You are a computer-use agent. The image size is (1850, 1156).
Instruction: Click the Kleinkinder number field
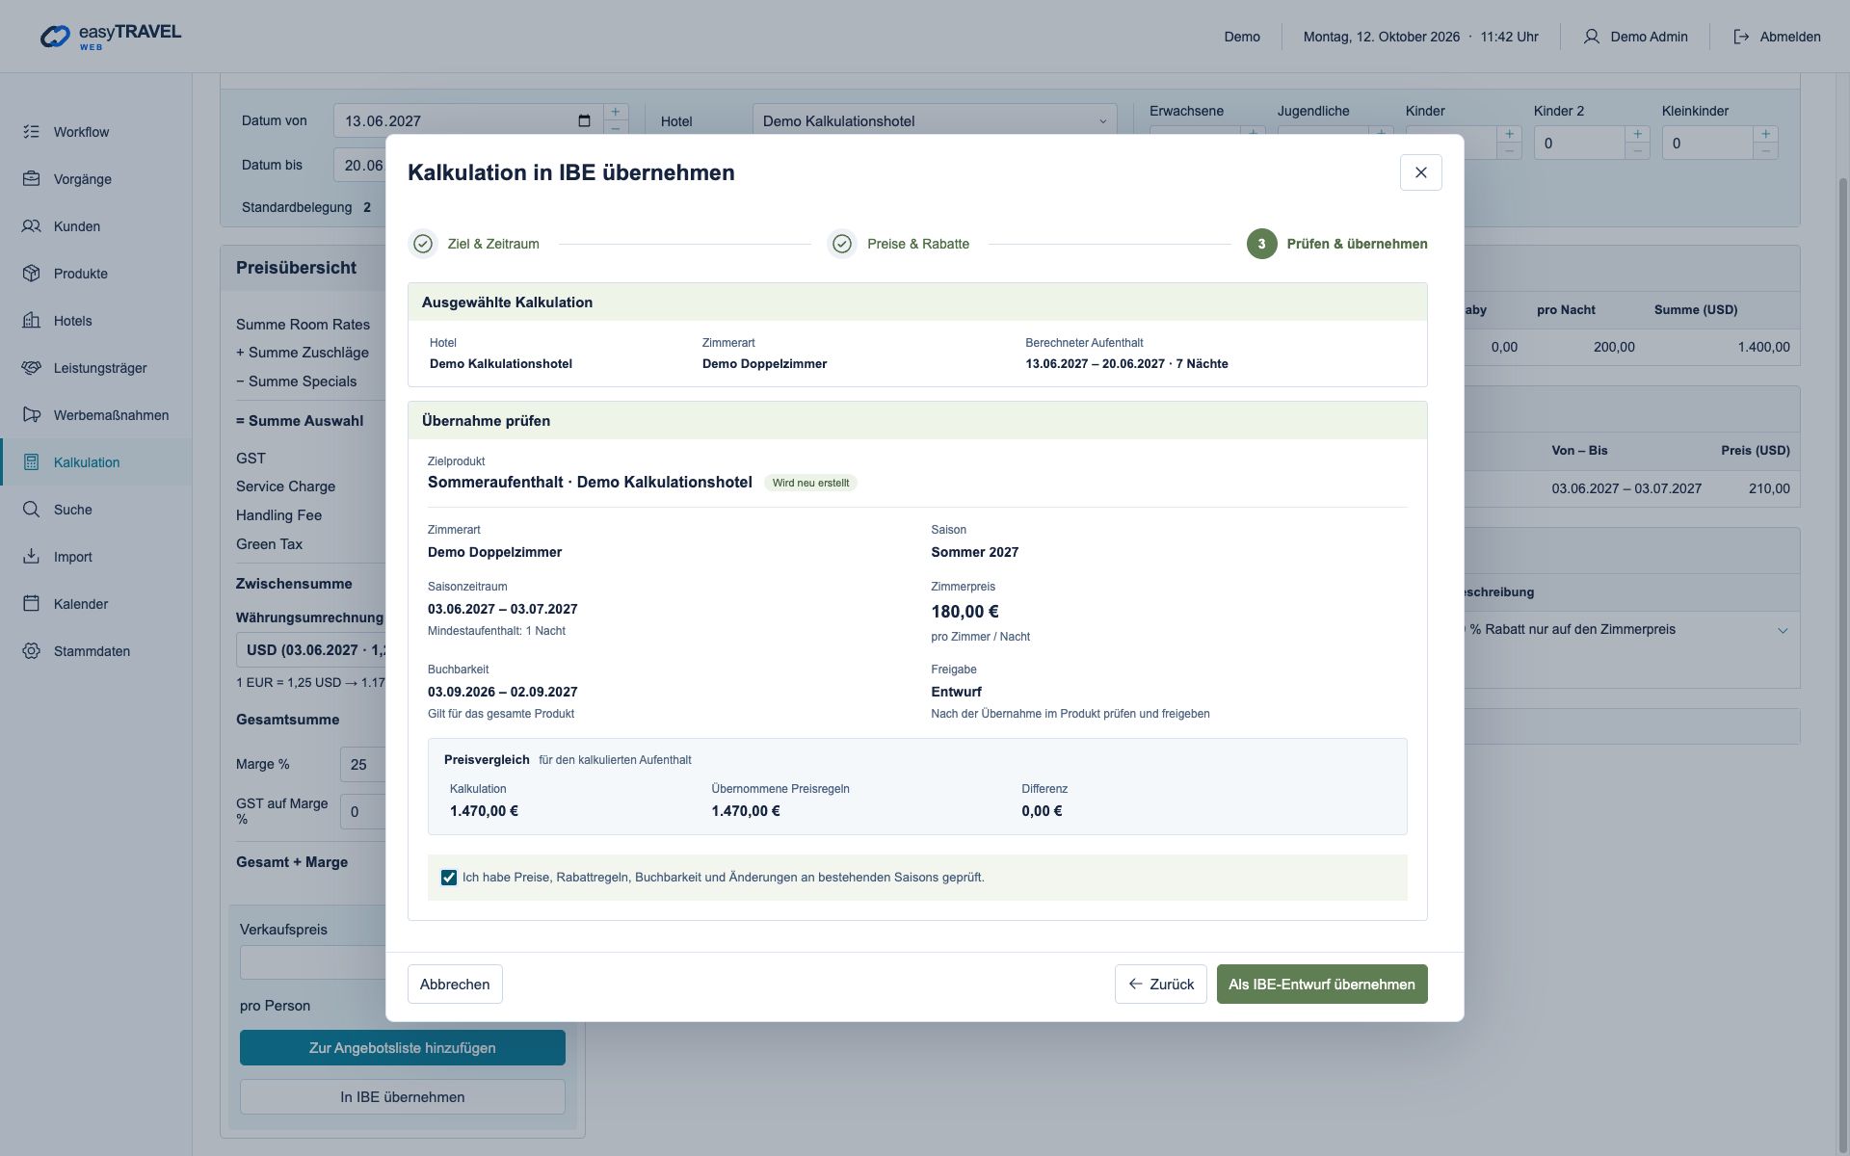coord(1707,143)
